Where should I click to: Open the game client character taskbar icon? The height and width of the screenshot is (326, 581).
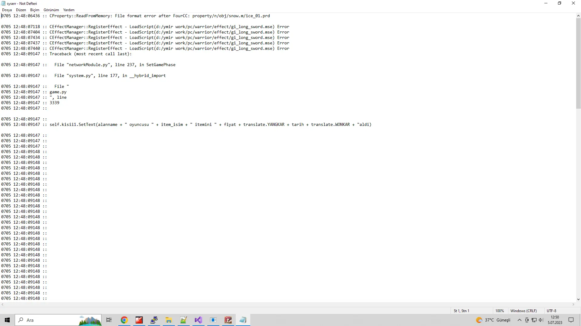coord(228,320)
